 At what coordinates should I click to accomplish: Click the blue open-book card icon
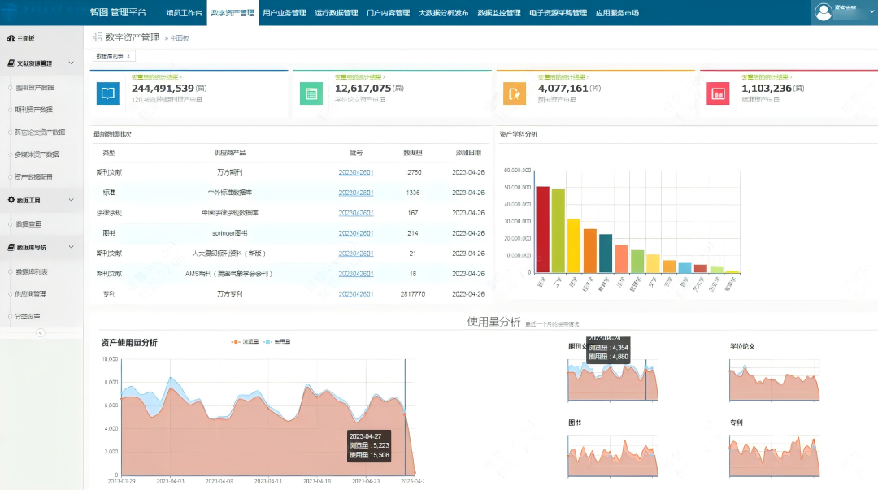(x=107, y=93)
